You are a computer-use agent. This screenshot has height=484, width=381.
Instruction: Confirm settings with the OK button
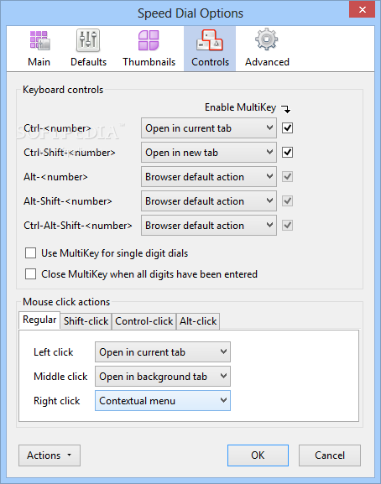click(x=258, y=455)
